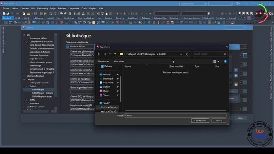Click the Select Folder button

[200, 121]
